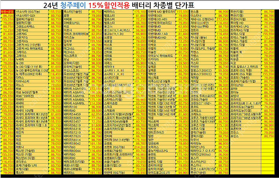Viewport: 279px width, 178px height.
Task: Click the '무쏘(스포츠)' cell
Action: click(x=76, y=70)
